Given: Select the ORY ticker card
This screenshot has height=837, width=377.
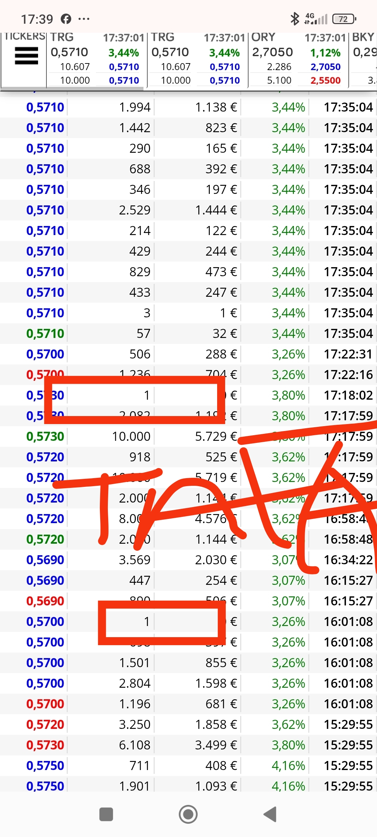Looking at the screenshot, I should coord(298,59).
